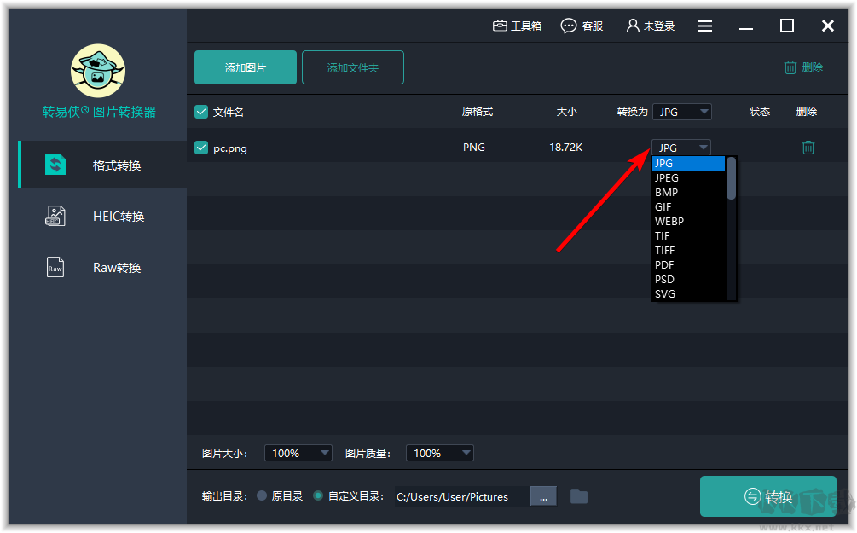
Task: Click the ... browse directory button
Action: [543, 496]
